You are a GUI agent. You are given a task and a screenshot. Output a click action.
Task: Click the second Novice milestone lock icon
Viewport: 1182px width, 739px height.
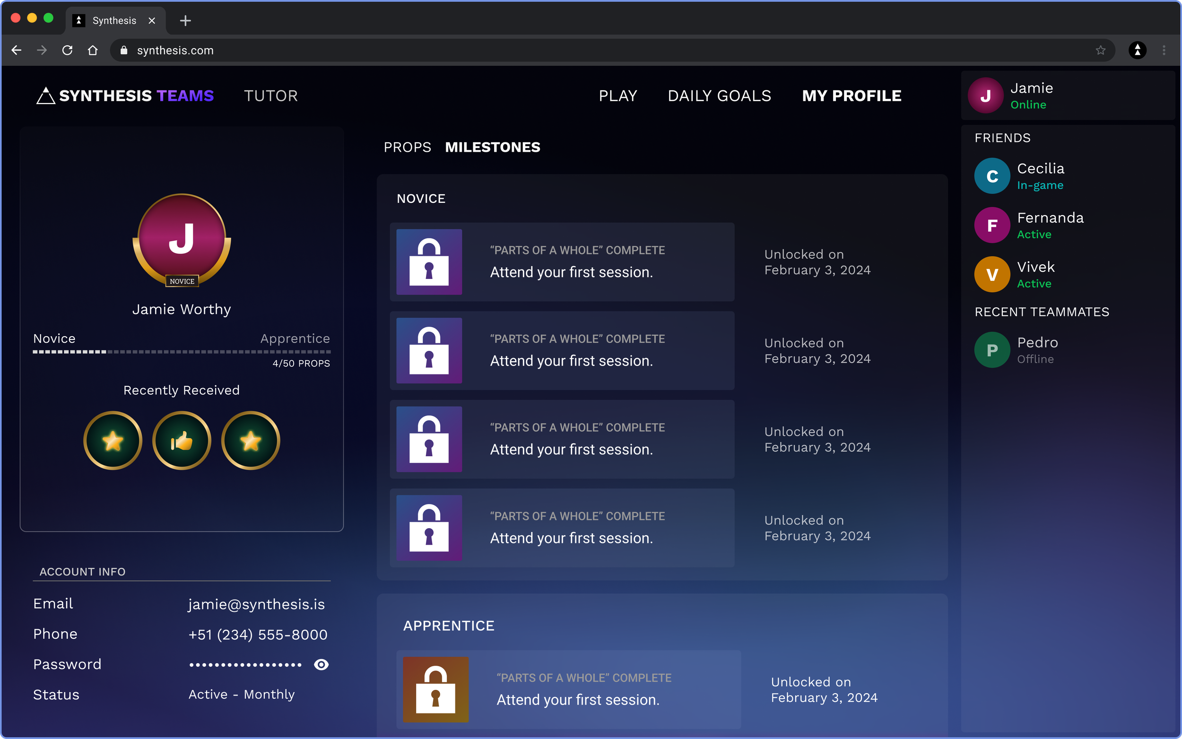click(429, 350)
